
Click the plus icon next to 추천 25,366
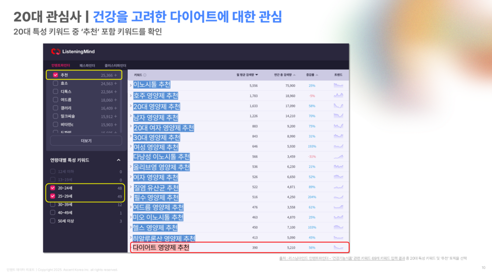(x=115, y=75)
